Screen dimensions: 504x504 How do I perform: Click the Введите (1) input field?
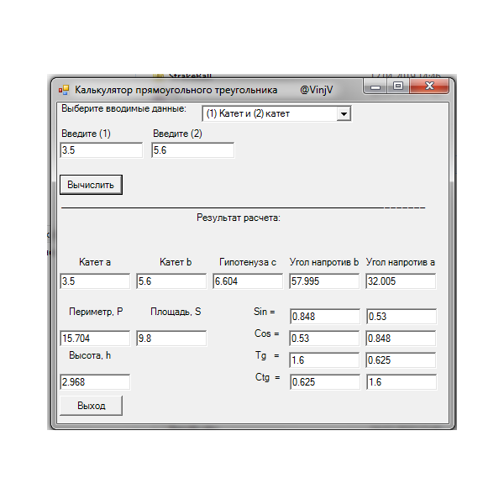coord(102,150)
